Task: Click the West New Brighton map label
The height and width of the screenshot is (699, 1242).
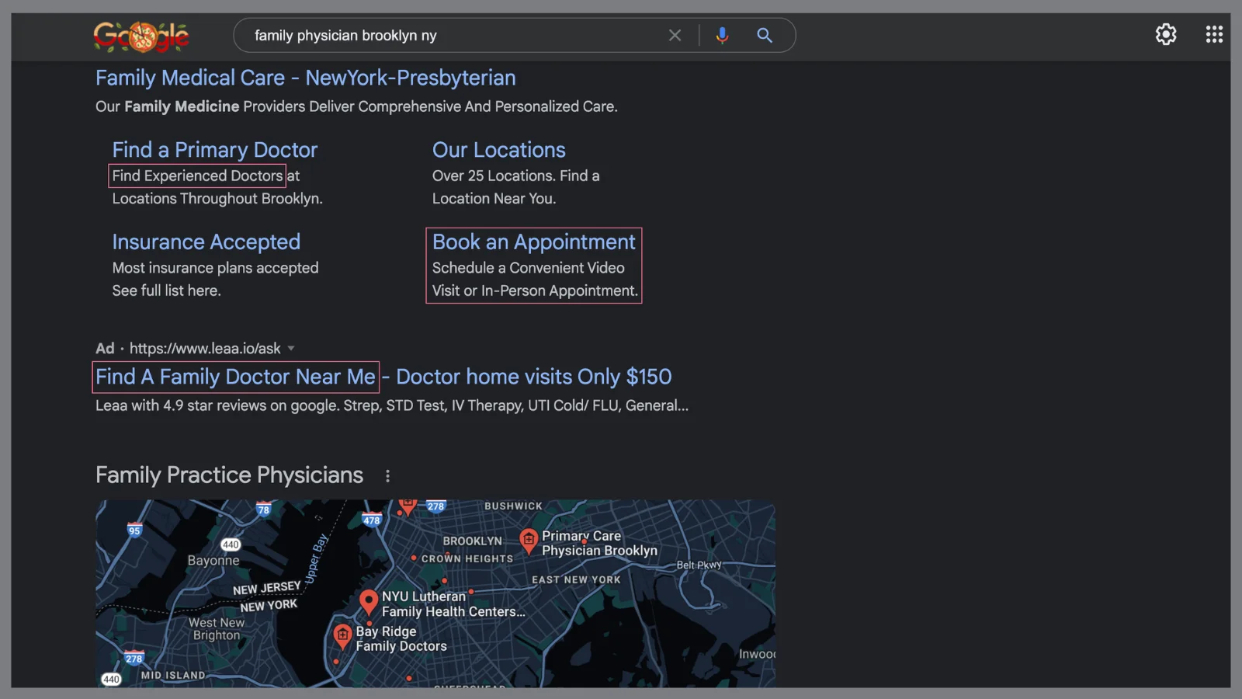Action: [217, 629]
